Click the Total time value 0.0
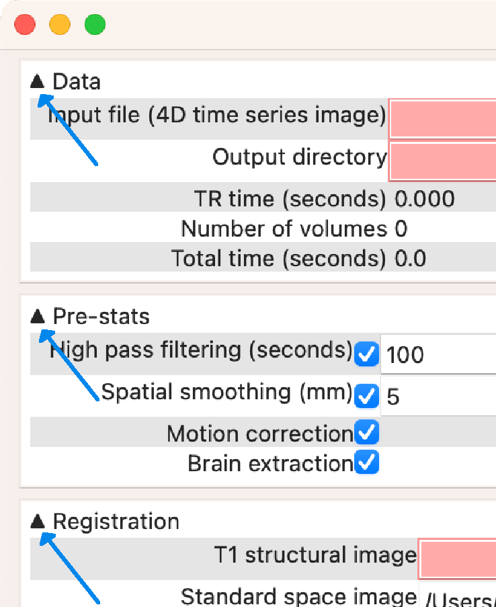The image size is (496, 607). (x=410, y=259)
